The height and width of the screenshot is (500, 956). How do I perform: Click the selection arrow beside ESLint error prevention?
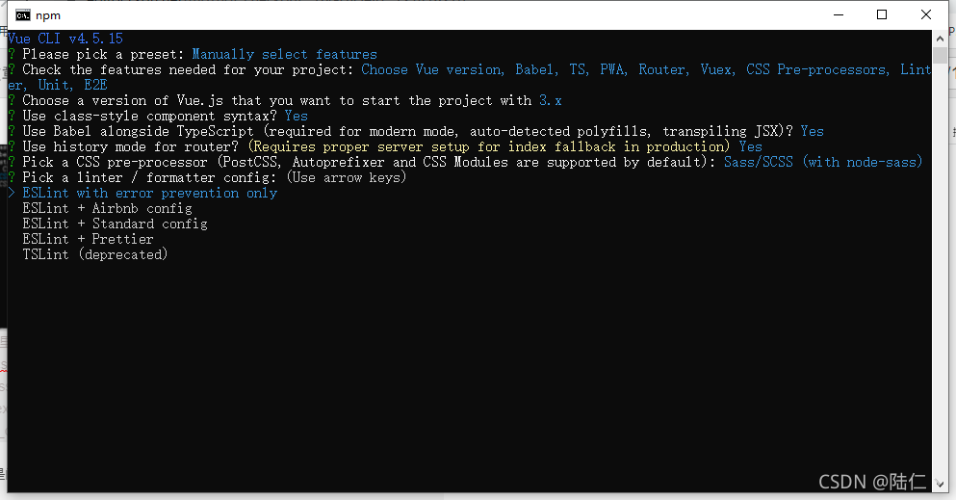(12, 194)
